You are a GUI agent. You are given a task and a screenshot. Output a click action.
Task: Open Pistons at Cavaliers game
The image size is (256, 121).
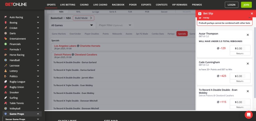[75, 55]
